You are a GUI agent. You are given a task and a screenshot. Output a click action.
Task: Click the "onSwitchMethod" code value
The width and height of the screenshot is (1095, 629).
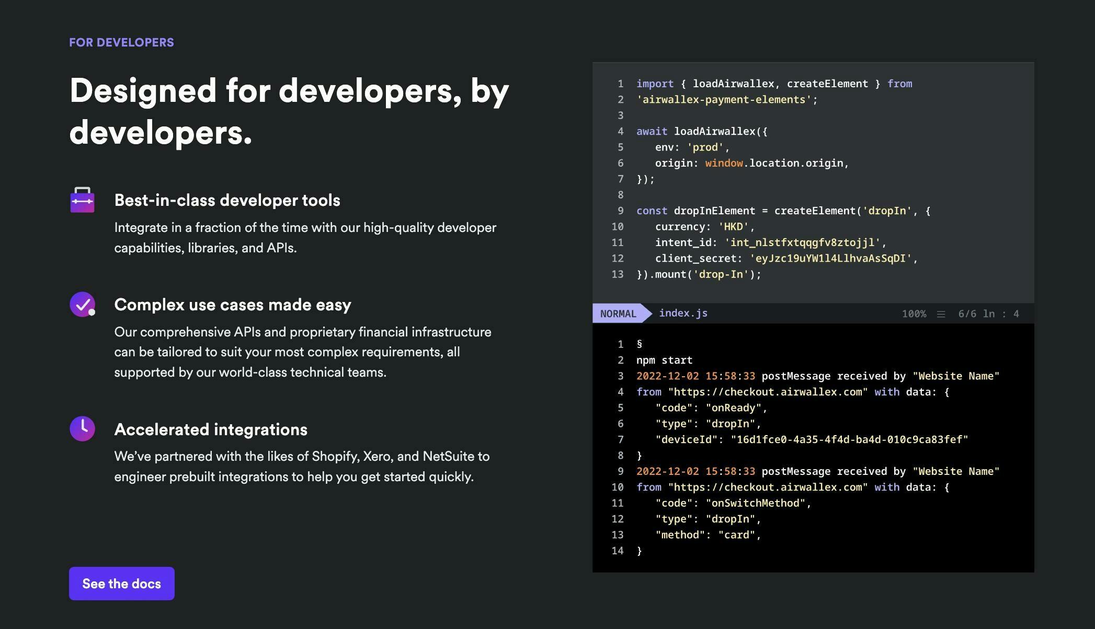(x=756, y=503)
